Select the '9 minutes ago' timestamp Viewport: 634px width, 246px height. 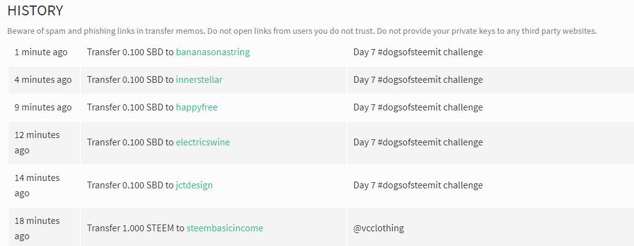coord(43,107)
